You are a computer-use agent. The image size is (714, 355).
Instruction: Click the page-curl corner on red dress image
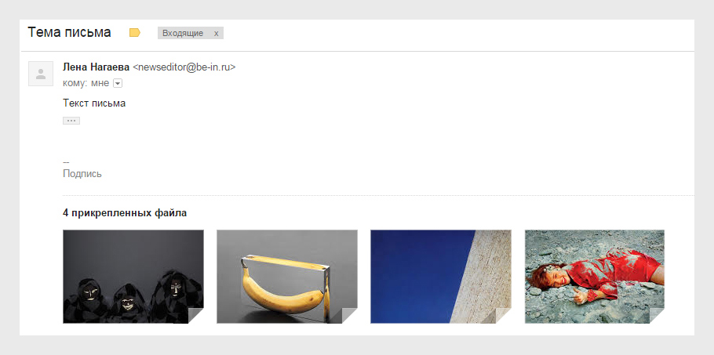(657, 316)
